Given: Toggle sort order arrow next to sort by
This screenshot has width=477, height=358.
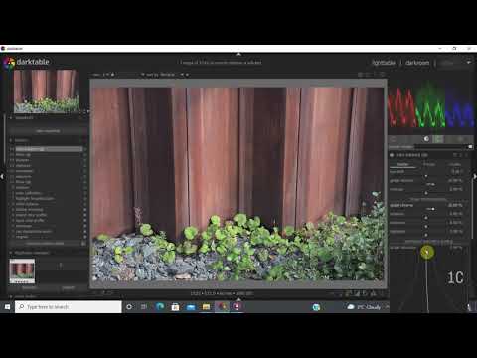Looking at the screenshot, I should pyautogui.click(x=187, y=75).
